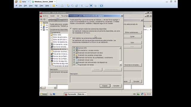Image resolution: width=191 pixels, height=107 pixels.
Task: Open the Archivo menu in Myconsole
Action: [45, 16]
